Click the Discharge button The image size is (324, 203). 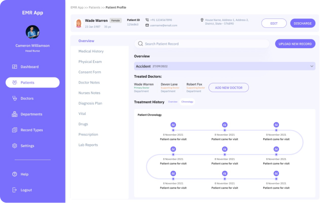coord(303,23)
